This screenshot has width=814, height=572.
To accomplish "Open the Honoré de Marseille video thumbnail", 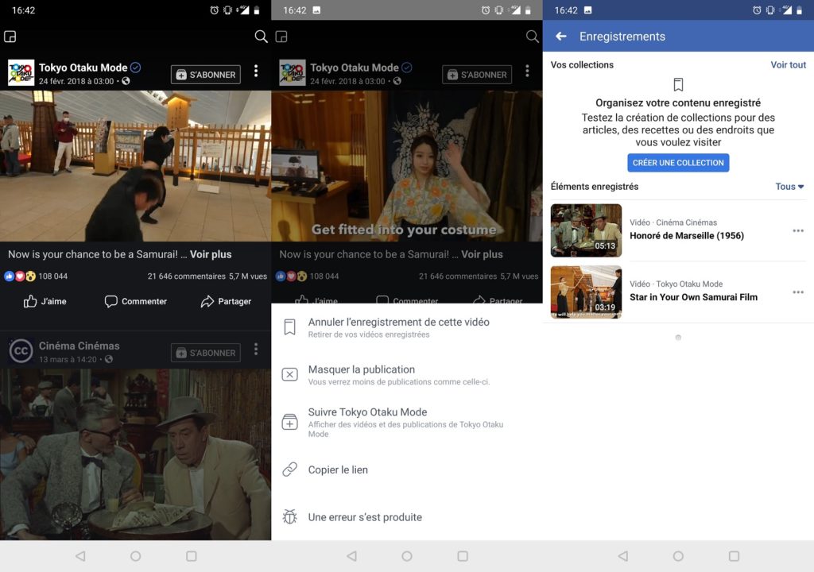I will [x=586, y=230].
